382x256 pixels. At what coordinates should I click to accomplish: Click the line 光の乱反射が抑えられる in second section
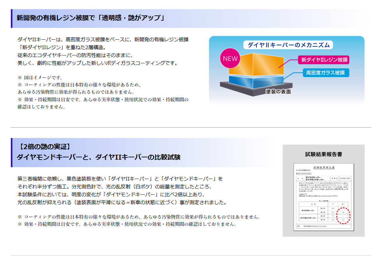pos(122,202)
